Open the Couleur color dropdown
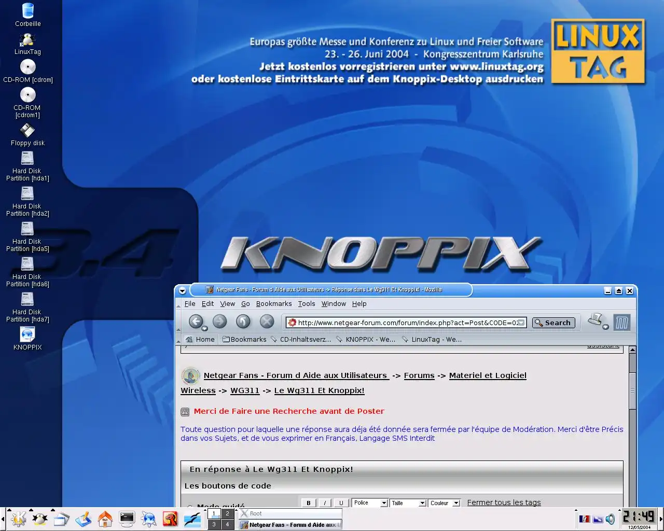This screenshot has height=531, width=664. tap(445, 503)
